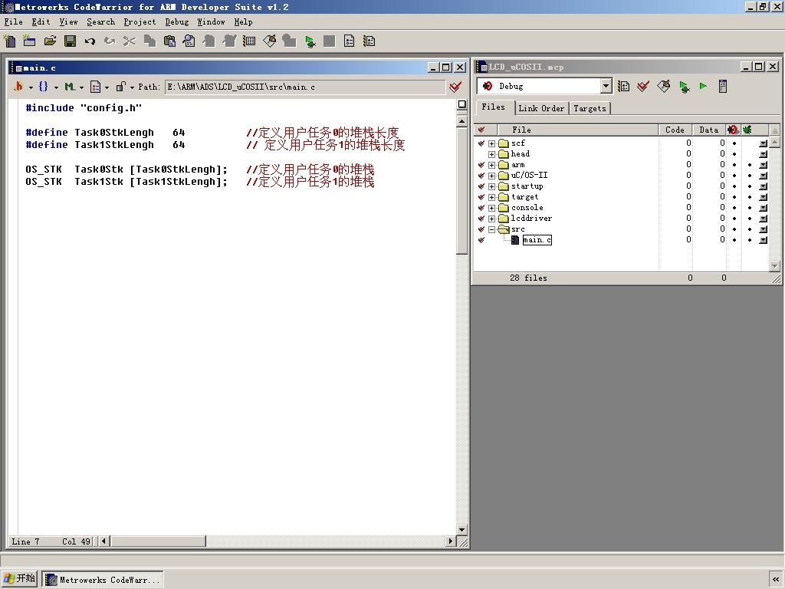Screen dimensions: 785x589
Task: Click main.c file icon in project tree
Action: pos(514,240)
